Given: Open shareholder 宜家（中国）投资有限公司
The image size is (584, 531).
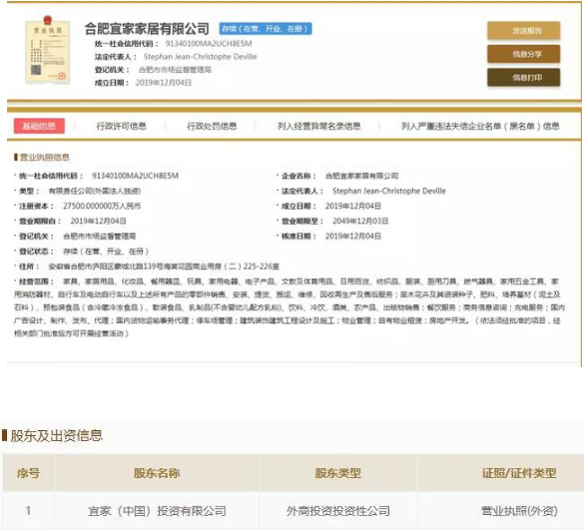Looking at the screenshot, I should [x=157, y=511].
